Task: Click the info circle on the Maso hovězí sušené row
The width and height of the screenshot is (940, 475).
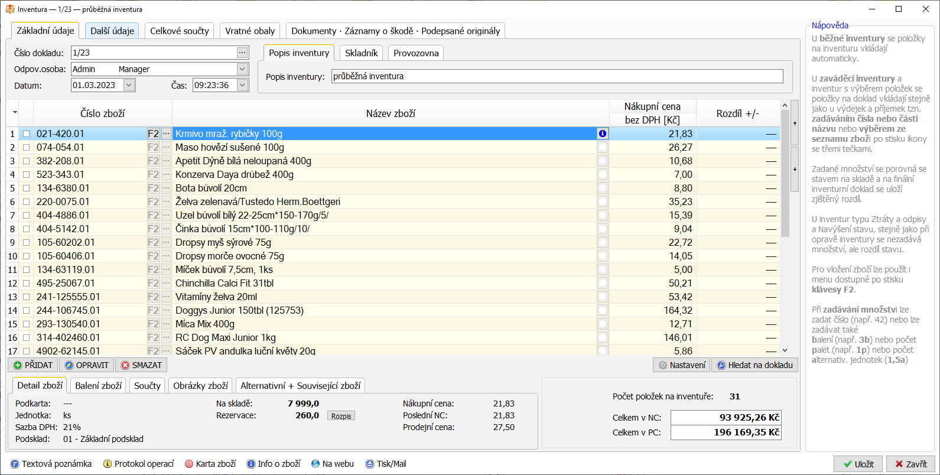Action: [602, 147]
